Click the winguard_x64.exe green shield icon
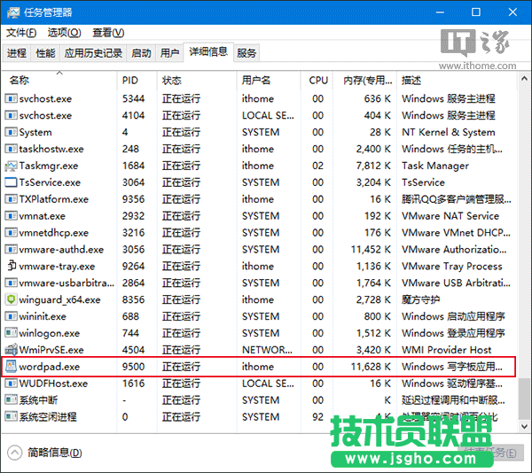 (11, 299)
